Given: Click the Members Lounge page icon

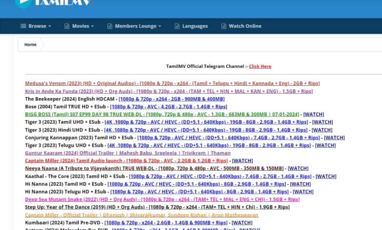Looking at the screenshot, I should click(110, 26).
